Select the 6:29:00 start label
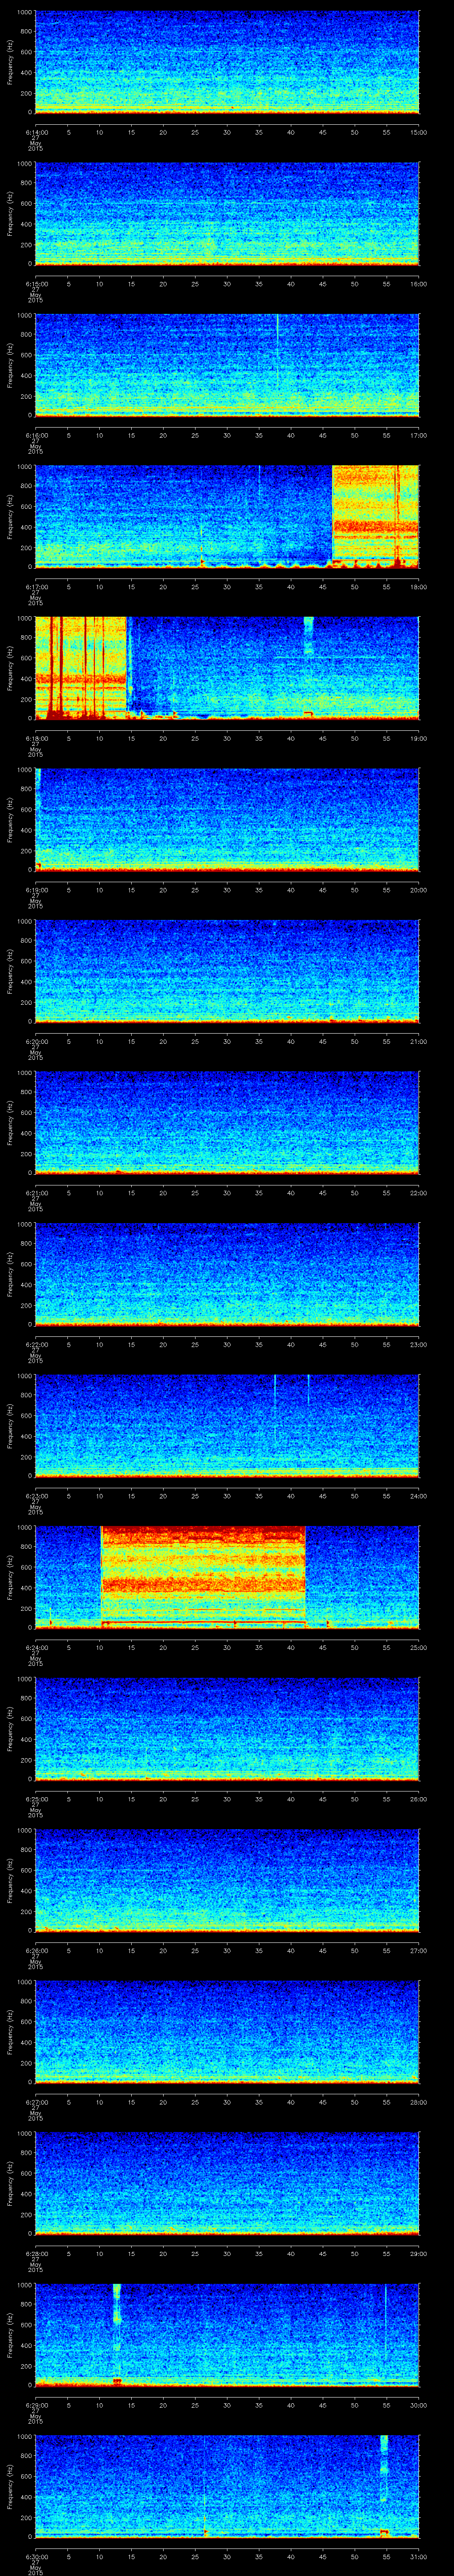Image resolution: width=454 pixels, height=2576 pixels. (36, 2405)
